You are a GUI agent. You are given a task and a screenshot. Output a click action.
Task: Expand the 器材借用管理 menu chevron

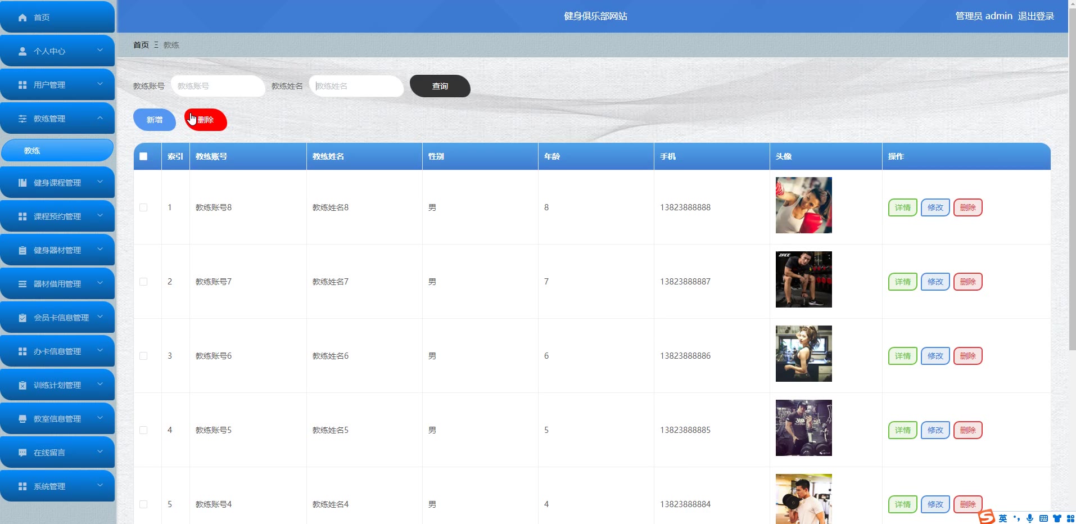click(100, 283)
